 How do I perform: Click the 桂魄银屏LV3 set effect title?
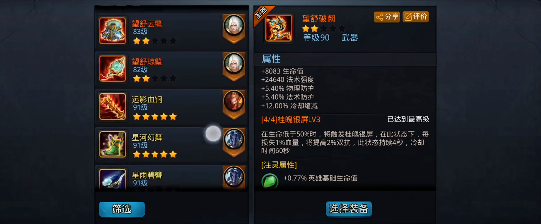291,119
